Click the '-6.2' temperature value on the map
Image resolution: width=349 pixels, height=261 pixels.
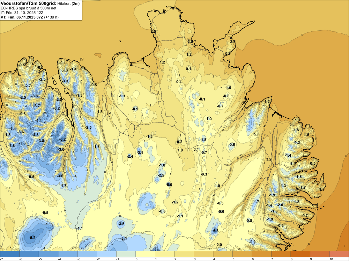(62, 139)
